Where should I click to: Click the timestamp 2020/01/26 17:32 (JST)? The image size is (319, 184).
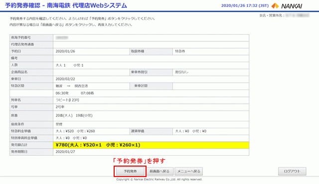(x=245, y=5)
